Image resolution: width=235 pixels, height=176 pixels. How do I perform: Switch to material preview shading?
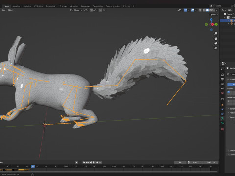pyautogui.click(x=211, y=10)
